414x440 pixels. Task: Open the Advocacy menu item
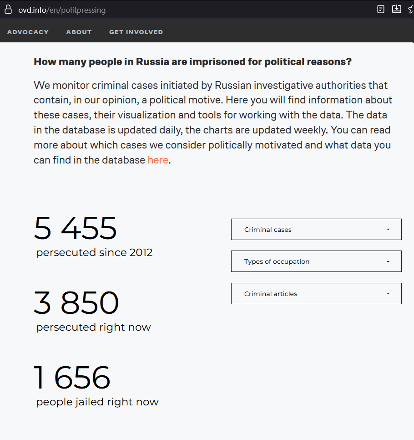pos(28,32)
